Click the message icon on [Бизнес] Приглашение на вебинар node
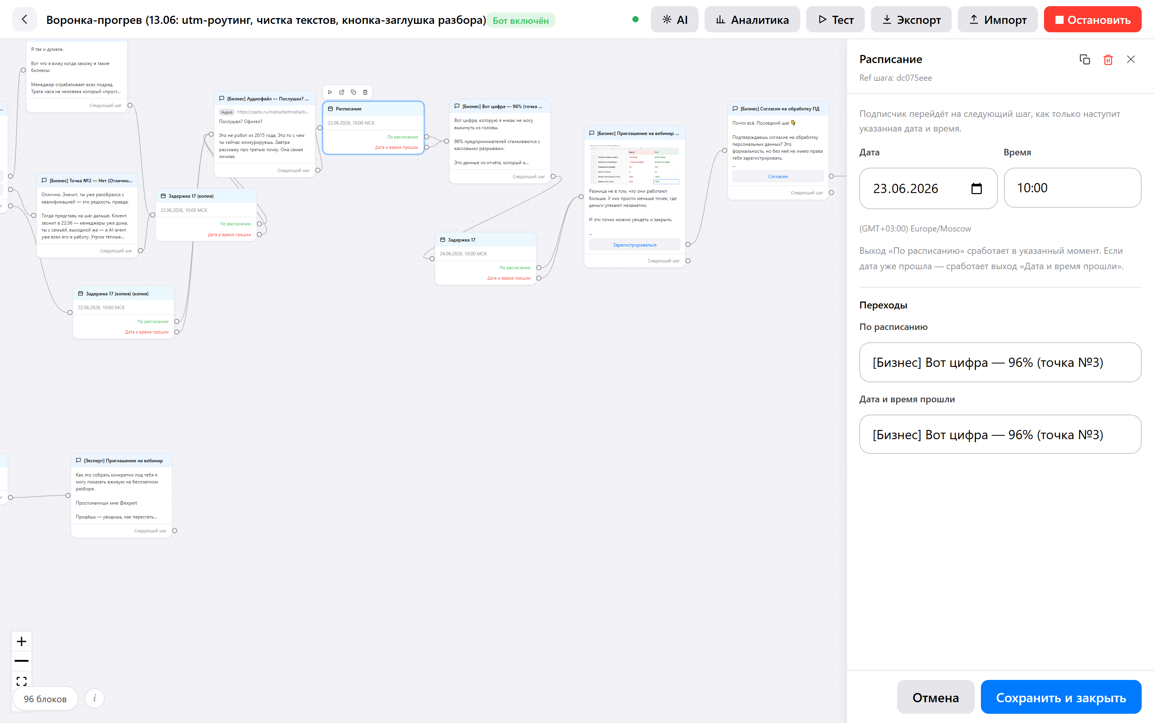This screenshot has height=723, width=1154. (592, 133)
